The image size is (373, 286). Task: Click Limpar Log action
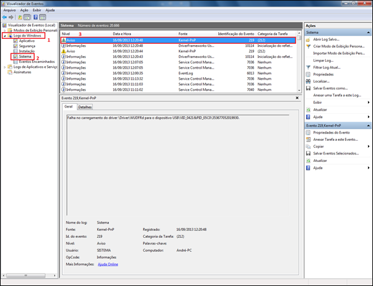pos(323,61)
